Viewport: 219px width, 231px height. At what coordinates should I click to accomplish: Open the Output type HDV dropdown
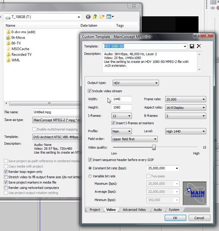coord(136,83)
